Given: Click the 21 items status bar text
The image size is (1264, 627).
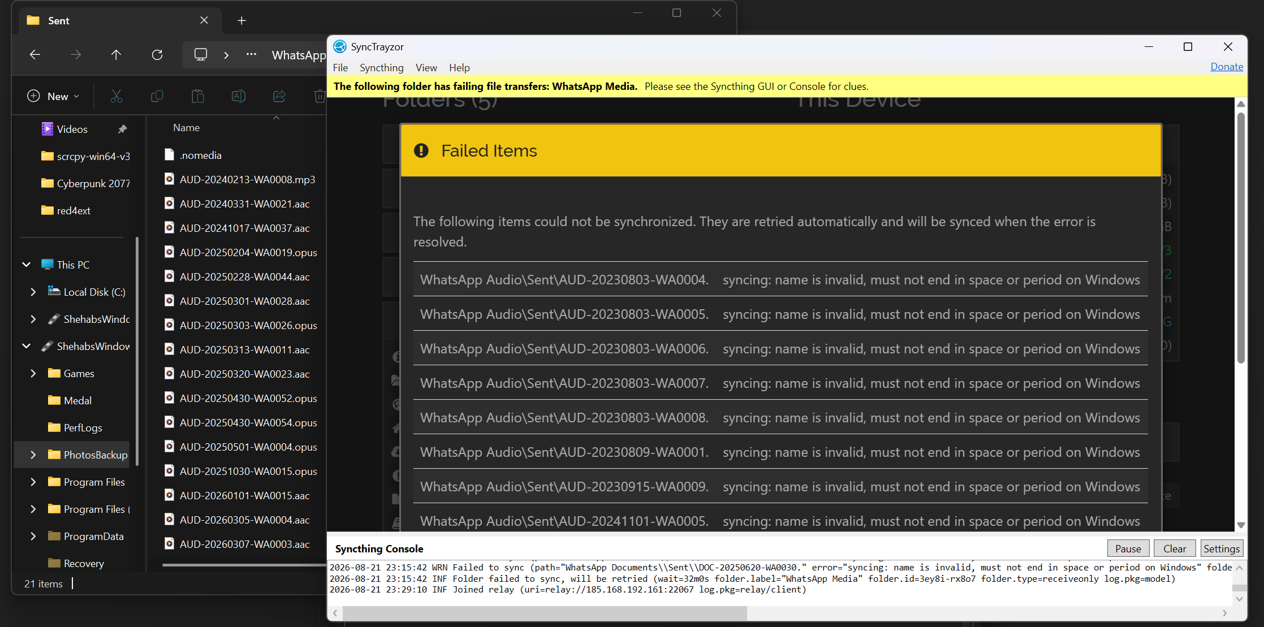Looking at the screenshot, I should pyautogui.click(x=44, y=583).
